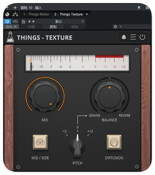Image resolution: width=155 pixels, height=175 pixels.
Task: Select the previous preset arrow
Action: click(29, 21)
